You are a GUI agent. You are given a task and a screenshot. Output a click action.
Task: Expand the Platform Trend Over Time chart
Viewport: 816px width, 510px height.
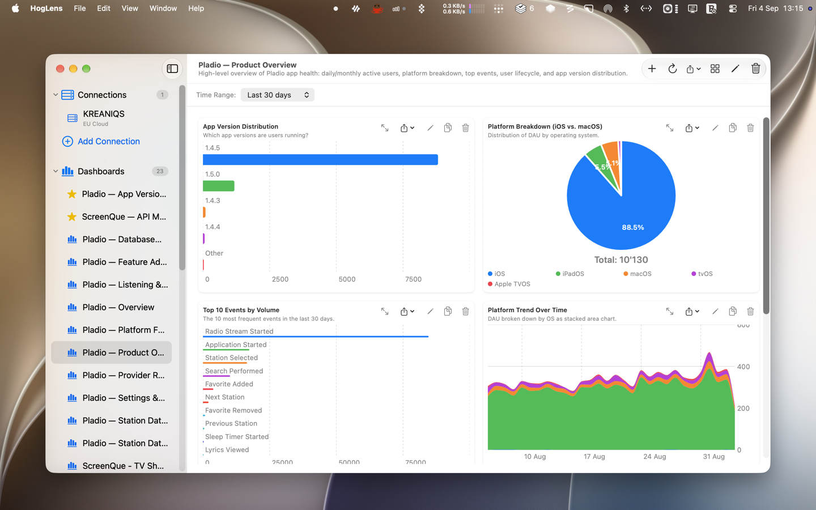point(670,311)
